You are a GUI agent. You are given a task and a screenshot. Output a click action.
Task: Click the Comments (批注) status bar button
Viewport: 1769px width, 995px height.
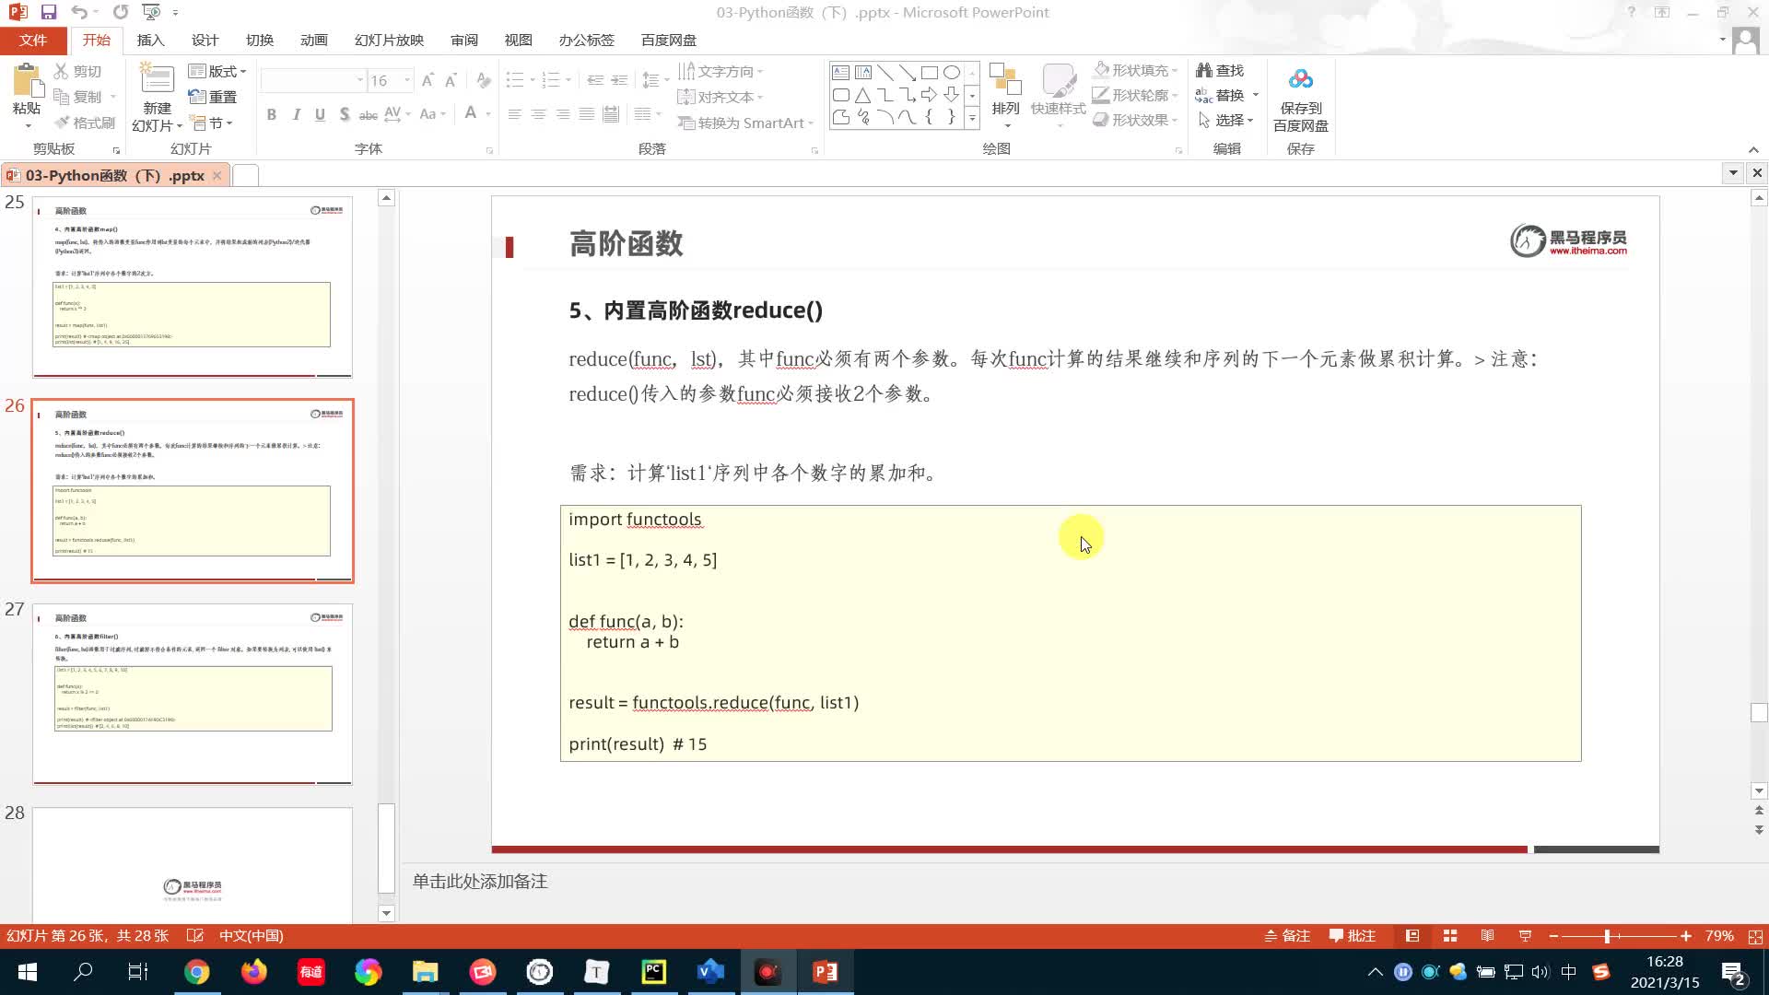pyautogui.click(x=1352, y=936)
